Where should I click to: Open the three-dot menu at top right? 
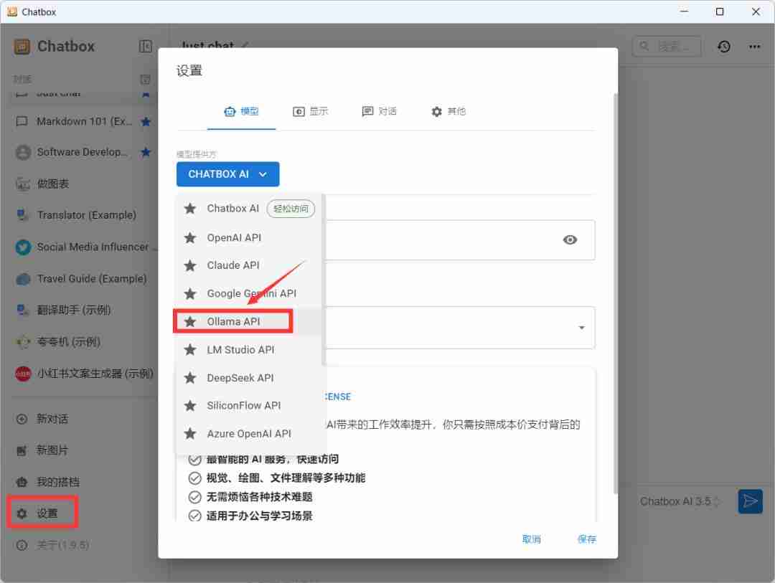click(x=755, y=46)
